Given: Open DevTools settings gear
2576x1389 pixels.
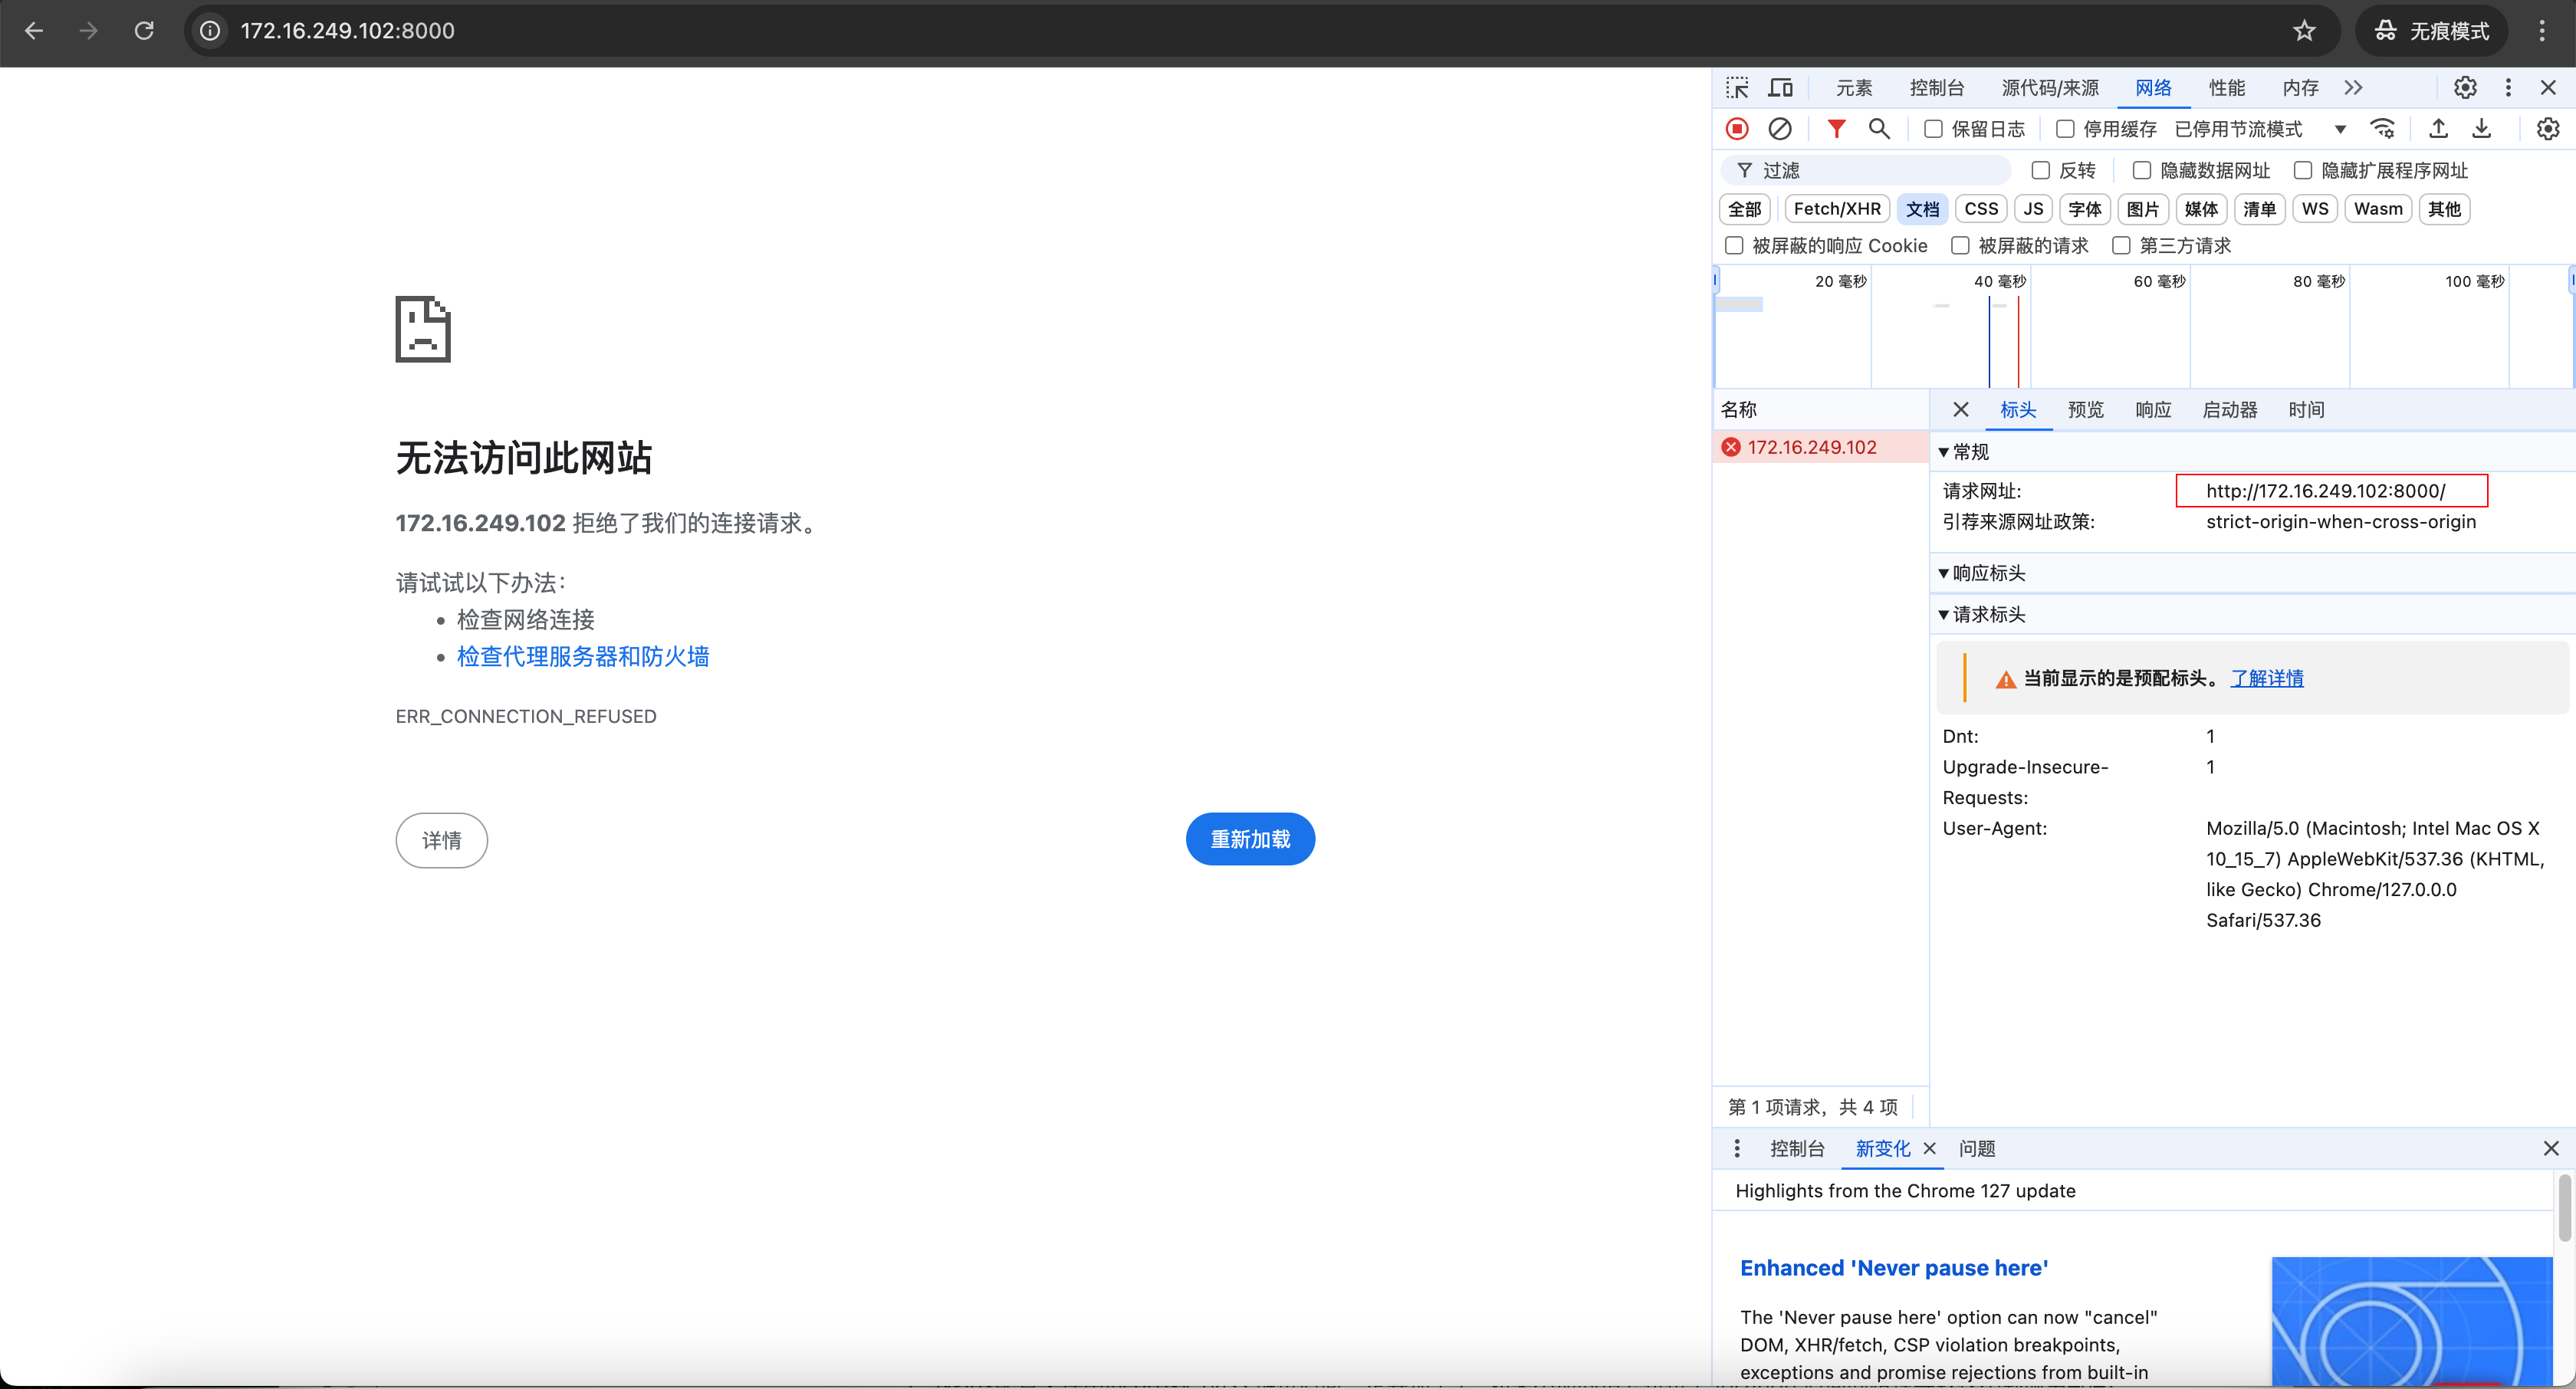Looking at the screenshot, I should [x=2465, y=88].
